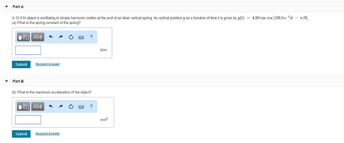
Task: Reset the Part A answer with the circular arrow
Action: (71, 37)
